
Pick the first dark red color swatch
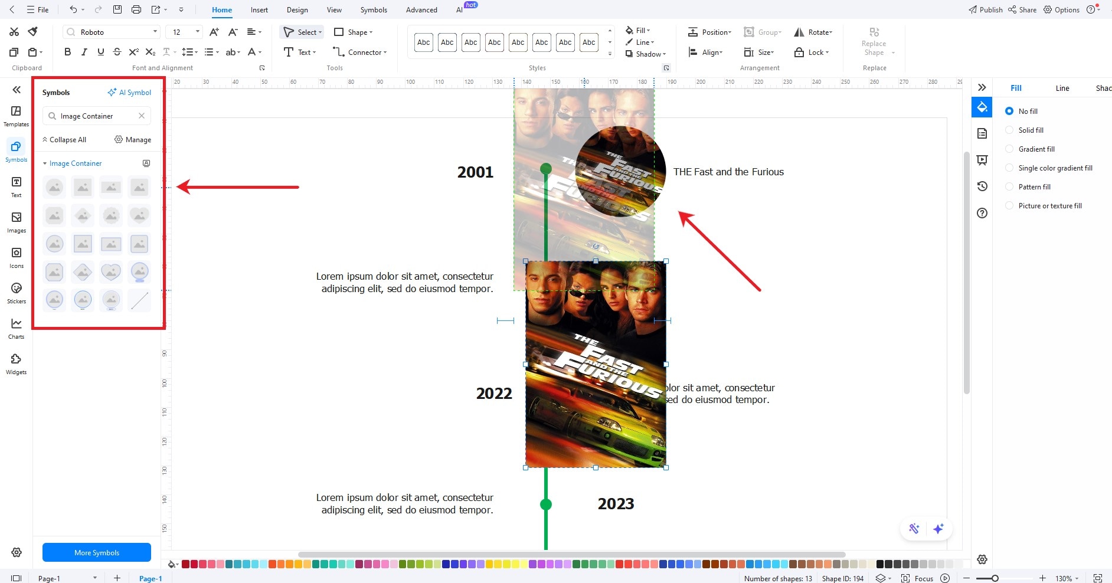click(x=185, y=564)
